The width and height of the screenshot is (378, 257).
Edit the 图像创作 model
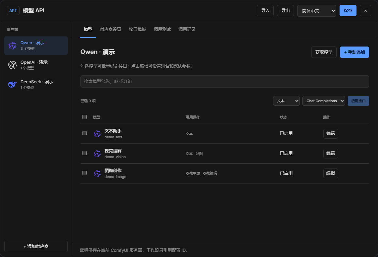click(330, 173)
